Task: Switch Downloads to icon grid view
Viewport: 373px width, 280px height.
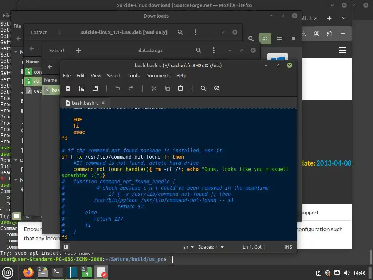Action: 265,39
